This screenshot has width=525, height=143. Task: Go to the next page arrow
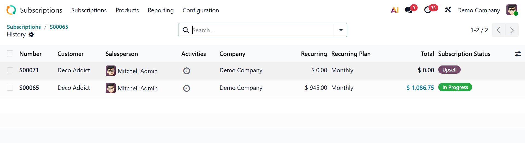(512, 30)
